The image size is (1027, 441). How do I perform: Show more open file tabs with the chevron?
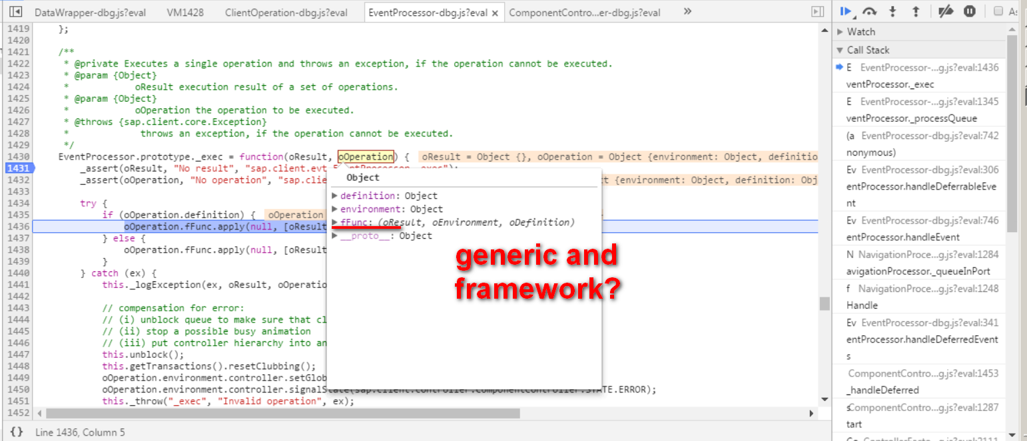click(687, 11)
